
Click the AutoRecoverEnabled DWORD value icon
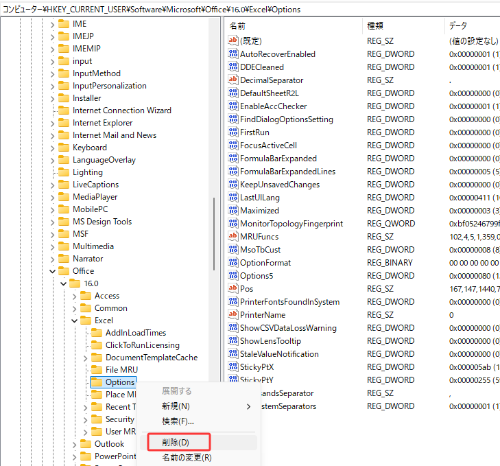(233, 54)
